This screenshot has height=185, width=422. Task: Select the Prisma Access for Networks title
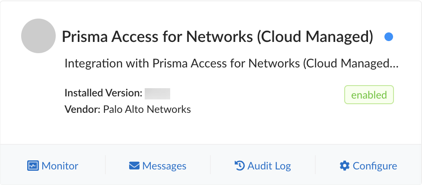(217, 37)
